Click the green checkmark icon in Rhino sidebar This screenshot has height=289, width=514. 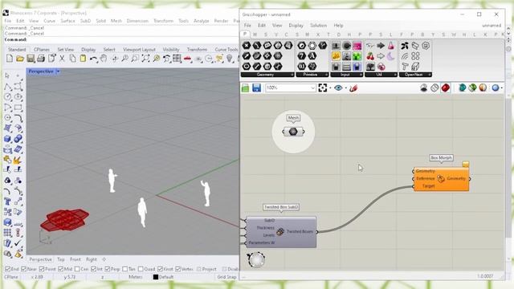click(x=18, y=243)
